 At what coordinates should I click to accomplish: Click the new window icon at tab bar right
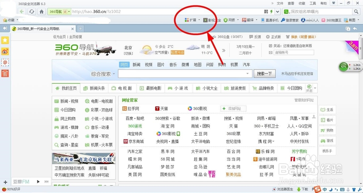click(348, 29)
